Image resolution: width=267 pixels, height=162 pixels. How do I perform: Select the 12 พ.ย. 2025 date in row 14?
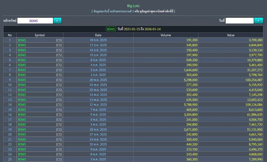tap(98, 105)
